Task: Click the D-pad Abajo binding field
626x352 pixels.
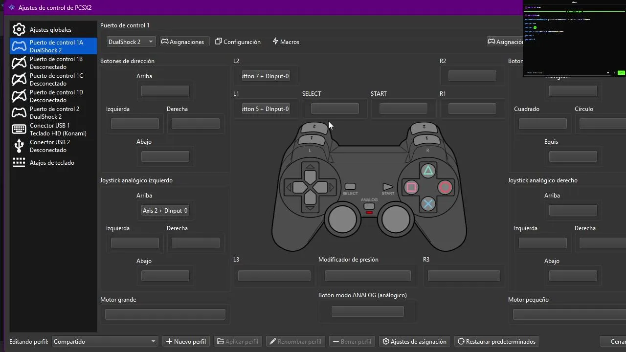Action: coord(165,156)
